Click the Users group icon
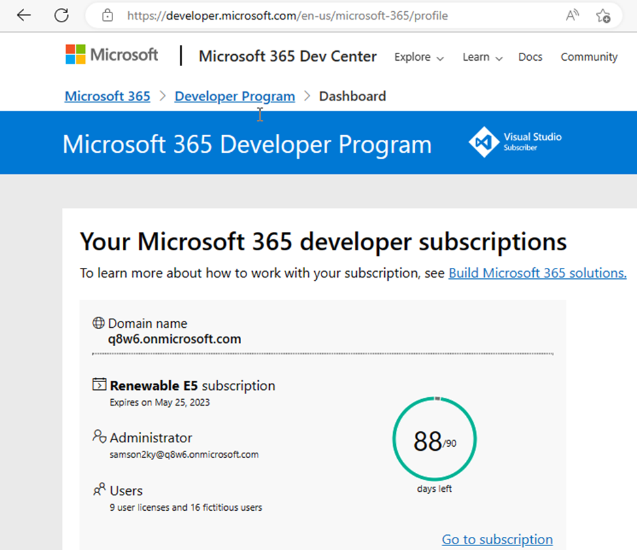Viewport: 637px width, 550px height. click(99, 489)
